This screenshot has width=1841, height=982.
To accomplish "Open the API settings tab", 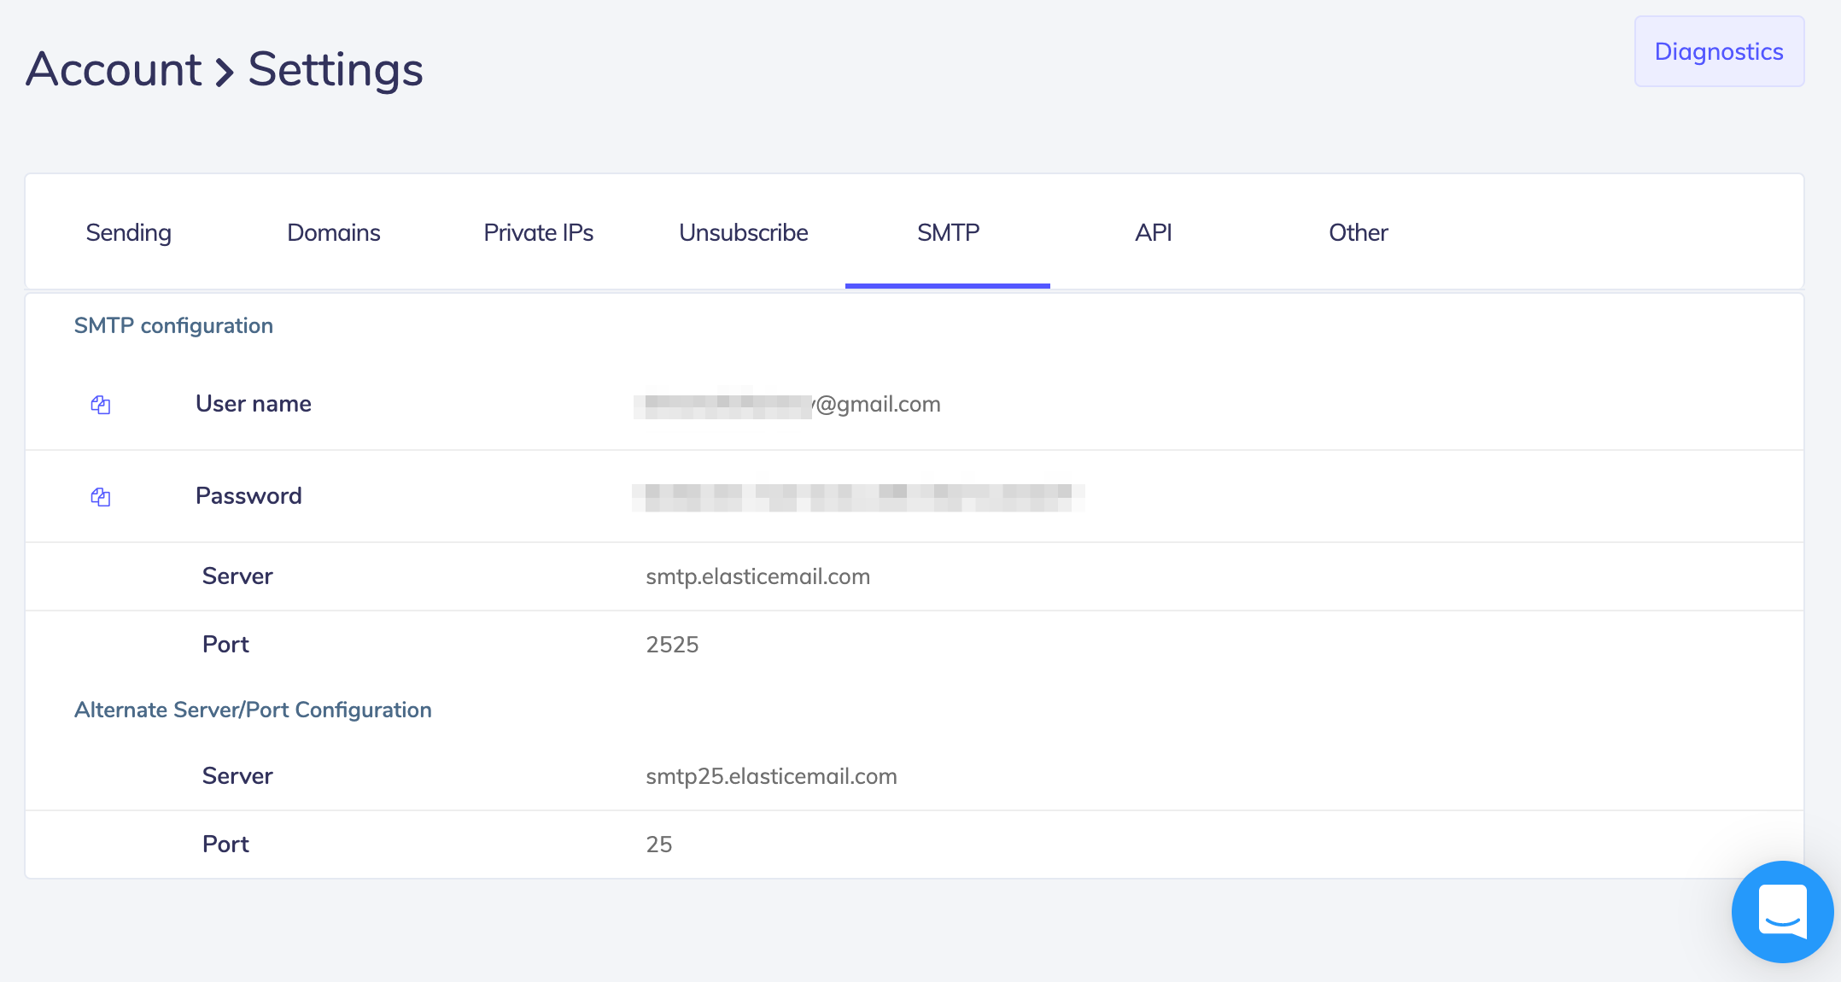I will [1153, 232].
